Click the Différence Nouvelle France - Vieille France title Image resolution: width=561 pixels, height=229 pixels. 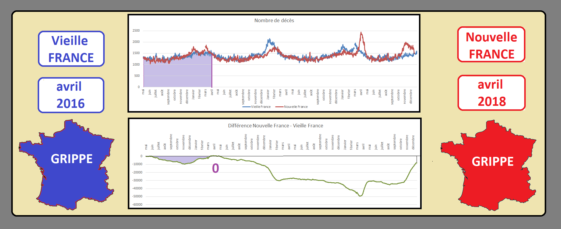(275, 126)
